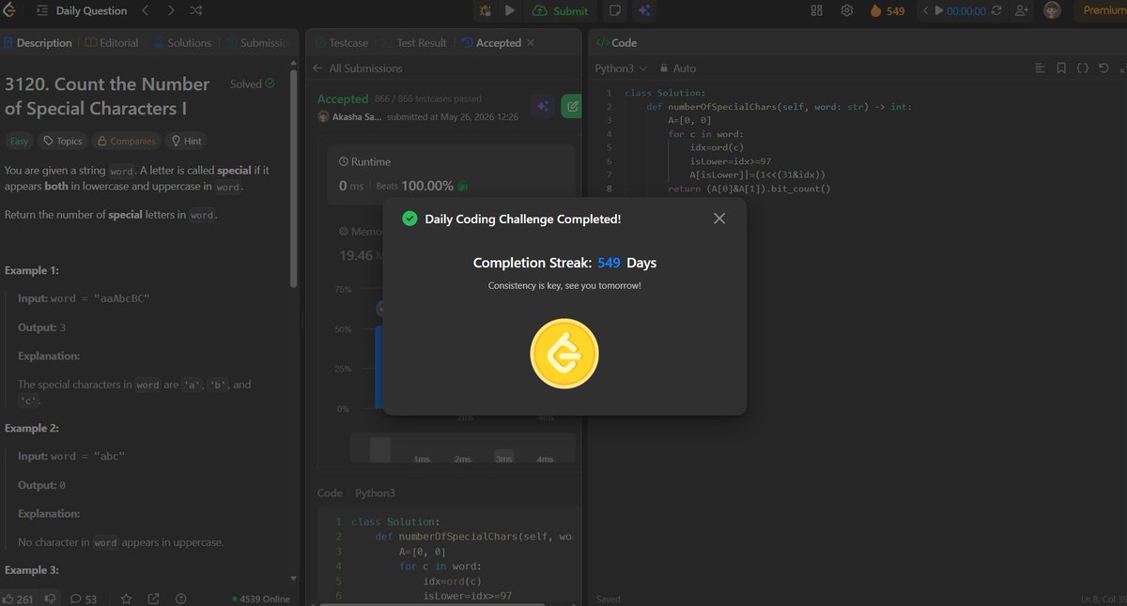This screenshot has height=606, width=1127.
Task: Click the purple analyze sparkle button
Action: click(x=541, y=106)
